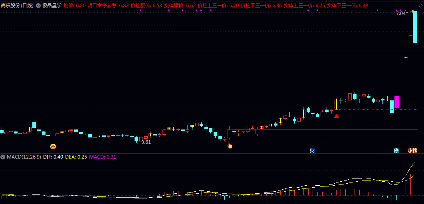This screenshot has height=204, width=424.
Task: Click the 实体腰价: 6.62 value
Action: click(x=180, y=6)
